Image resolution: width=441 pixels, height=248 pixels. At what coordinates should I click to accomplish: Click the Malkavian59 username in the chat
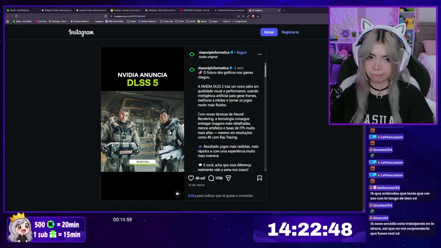click(388, 188)
